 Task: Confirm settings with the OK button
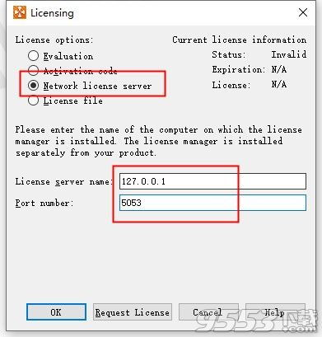(56, 312)
